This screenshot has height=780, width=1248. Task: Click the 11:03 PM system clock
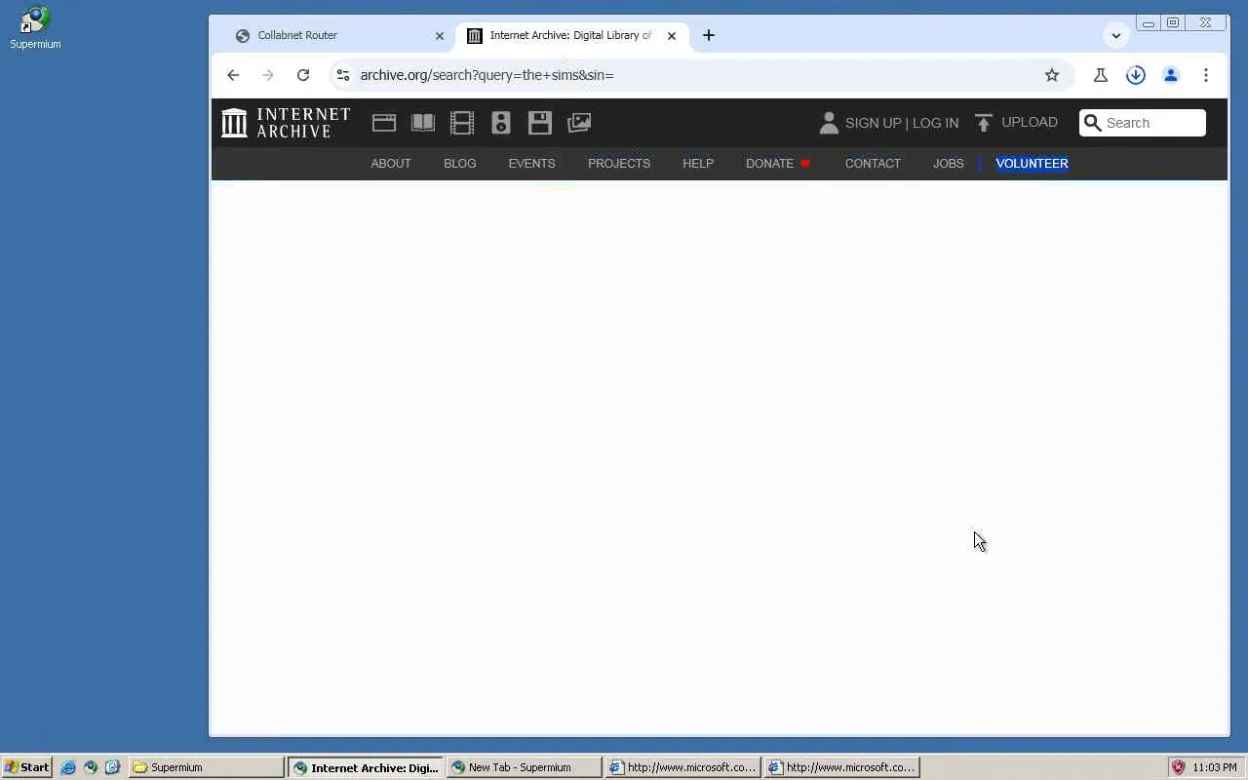(1215, 767)
